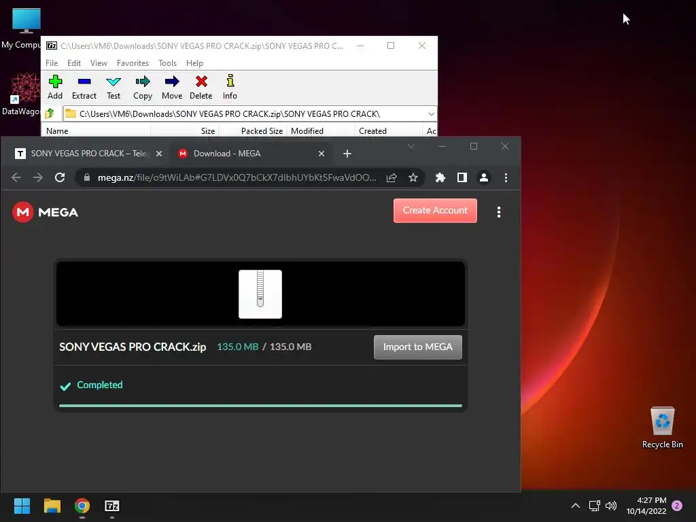Open the clock showing 4:27 PM
The height and width of the screenshot is (522, 696).
point(646,506)
